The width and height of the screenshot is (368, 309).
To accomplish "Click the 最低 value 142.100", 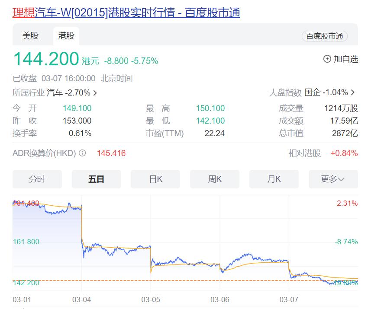I will coord(210,121).
